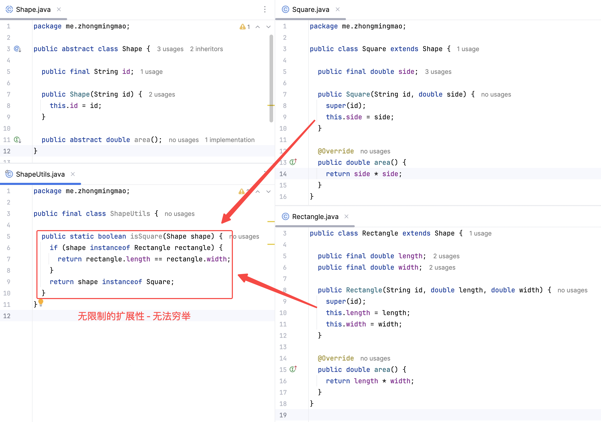Jump to next problem in ShapeUtils.java
Screen dimensions: 601x422
point(268,192)
